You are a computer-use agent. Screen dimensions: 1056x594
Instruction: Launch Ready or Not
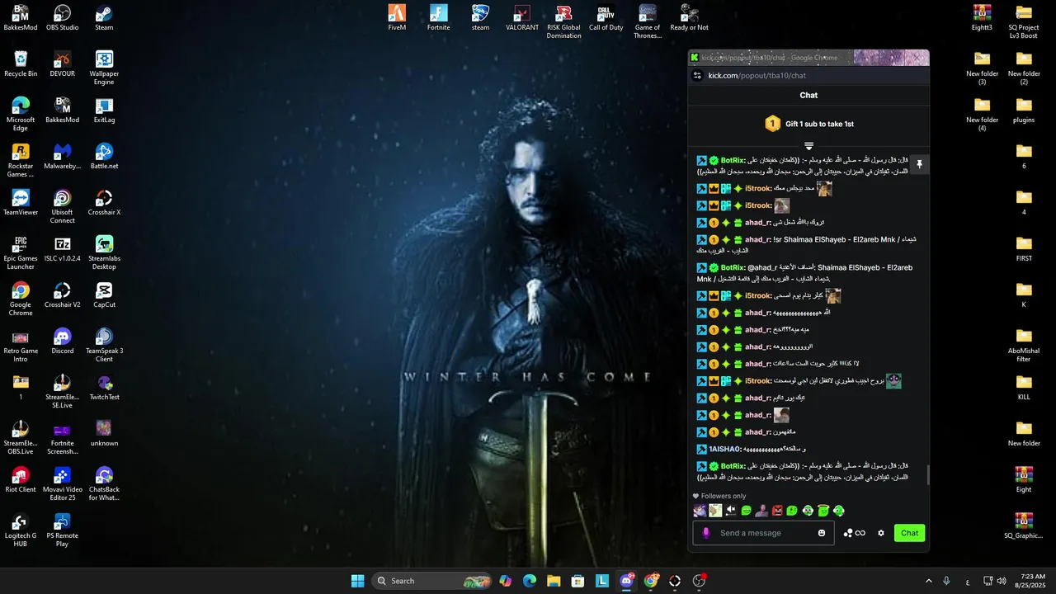pyautogui.click(x=690, y=18)
